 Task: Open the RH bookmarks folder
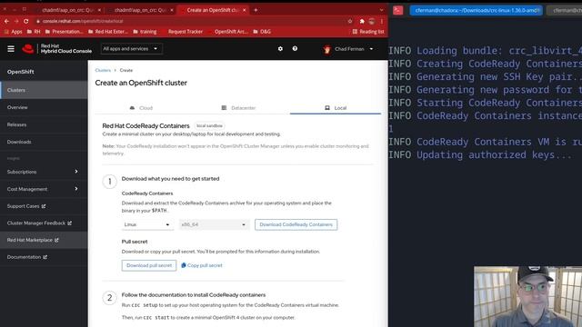tap(34, 32)
